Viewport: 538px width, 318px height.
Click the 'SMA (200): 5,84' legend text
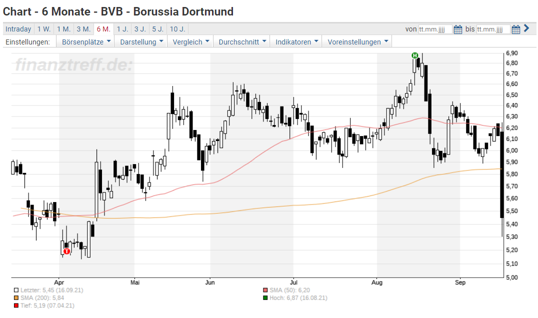pos(42,298)
